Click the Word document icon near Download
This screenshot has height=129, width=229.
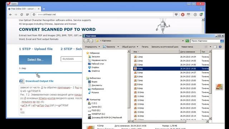pos(21,81)
